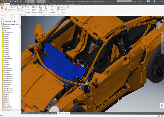This screenshot has width=164, height=117.
Task: Switch to the My Home document tab
Action: click(34, 113)
